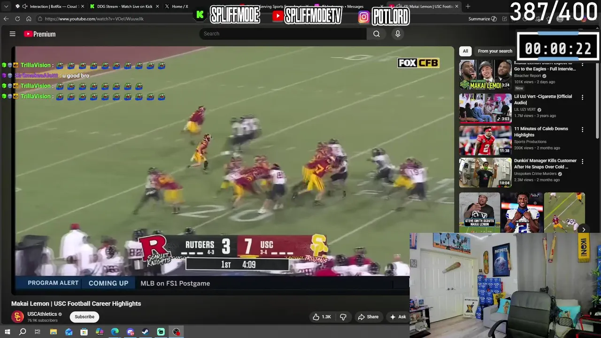Open the green app left of OBS
601x338 pixels.
[161, 332]
